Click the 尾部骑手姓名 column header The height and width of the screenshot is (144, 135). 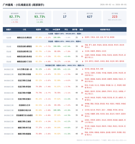tap(105, 30)
